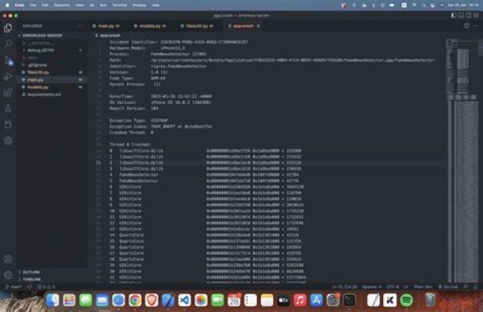The width and height of the screenshot is (483, 312).
Task: Click errors and warnings count in status bar
Action: [46, 287]
